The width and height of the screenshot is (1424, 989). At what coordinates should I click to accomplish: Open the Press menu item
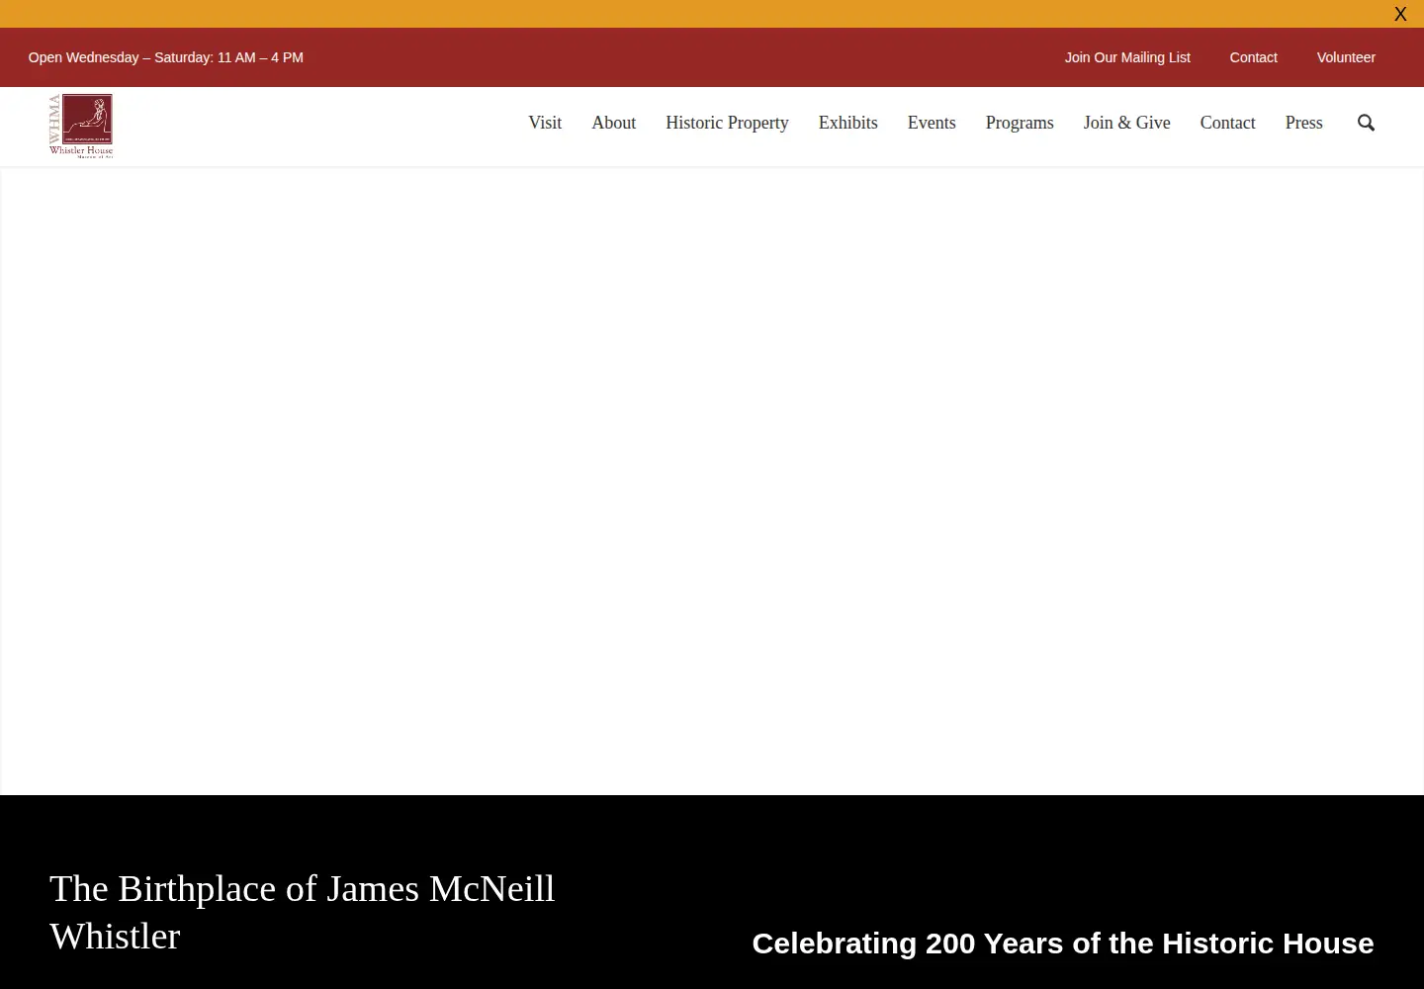(1303, 123)
